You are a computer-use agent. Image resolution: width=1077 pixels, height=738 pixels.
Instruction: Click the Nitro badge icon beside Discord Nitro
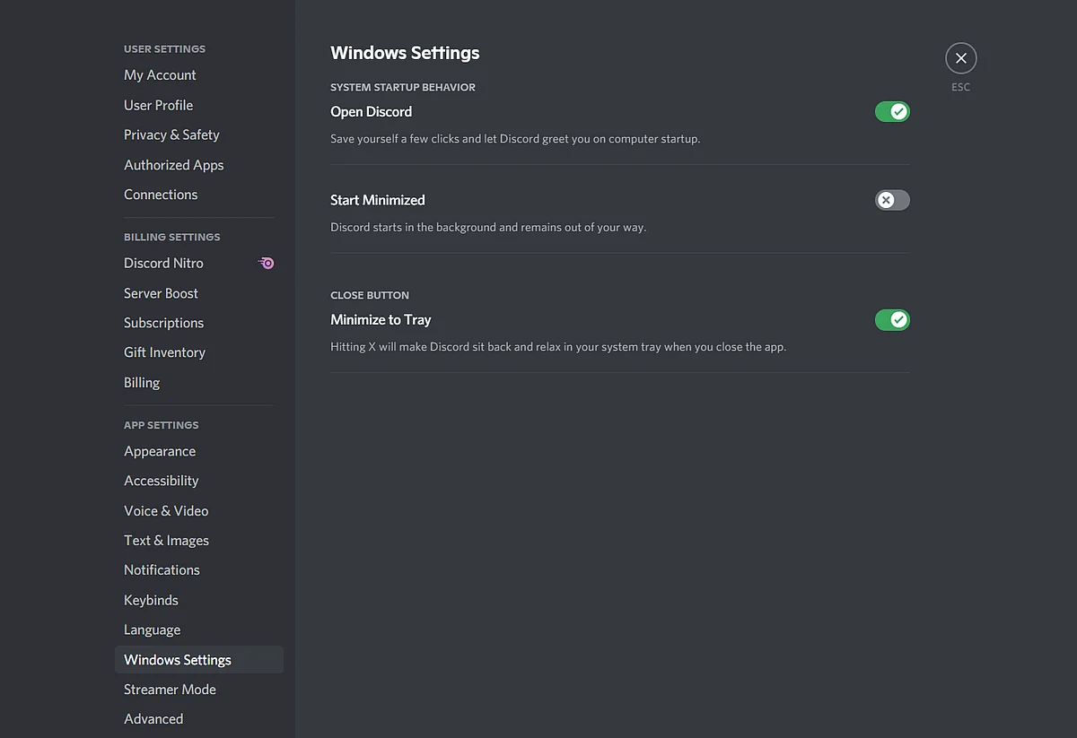267,263
